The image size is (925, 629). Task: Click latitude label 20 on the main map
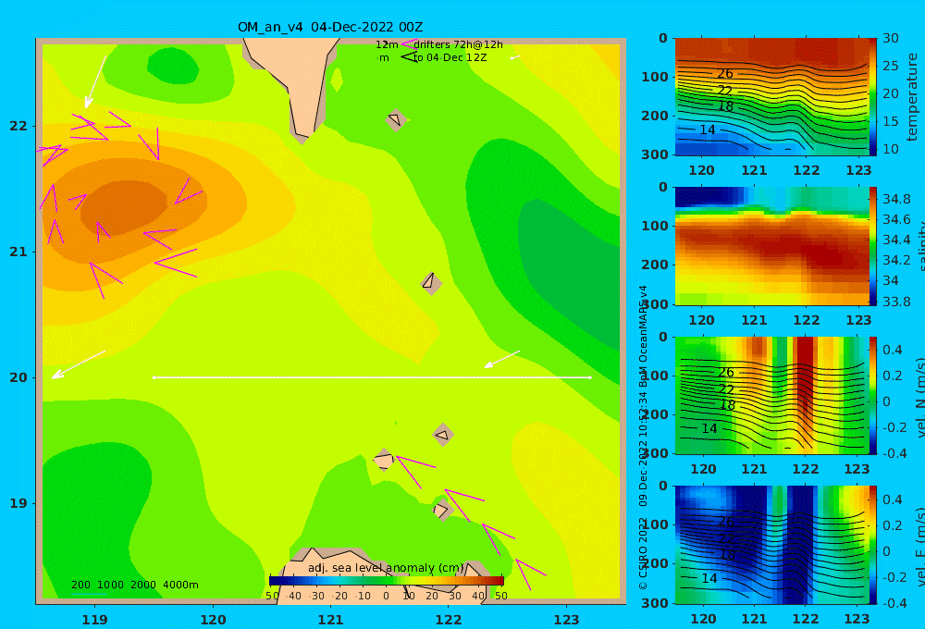[x=18, y=377]
